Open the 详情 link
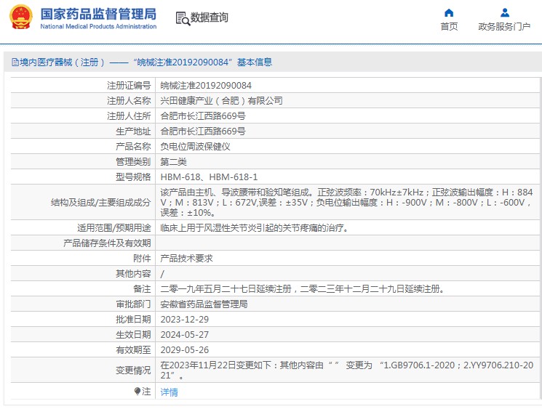The width and height of the screenshot is (542, 409). click(x=169, y=392)
